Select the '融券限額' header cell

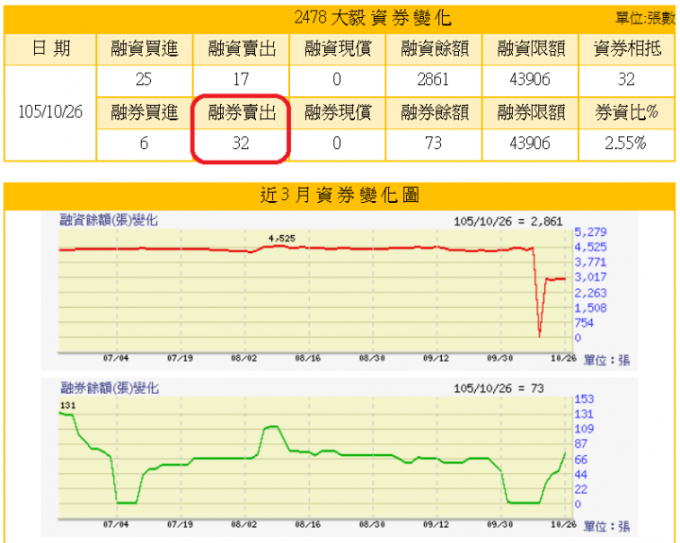click(530, 112)
